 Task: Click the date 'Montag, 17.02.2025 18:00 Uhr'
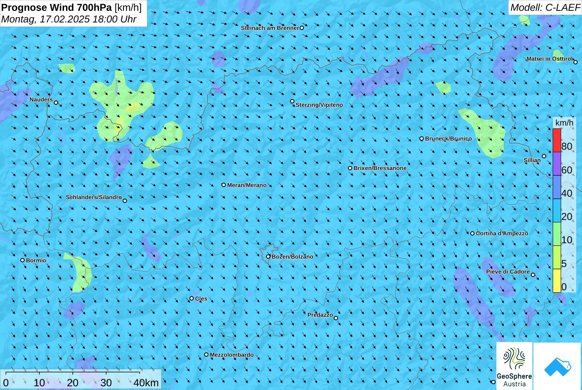pos(69,19)
